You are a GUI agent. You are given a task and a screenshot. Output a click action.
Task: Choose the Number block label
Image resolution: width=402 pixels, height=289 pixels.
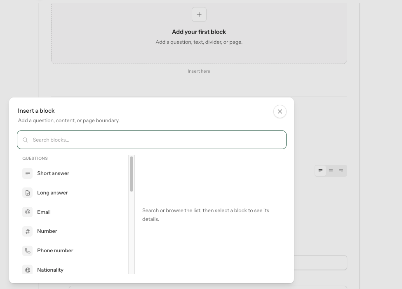[47, 231]
